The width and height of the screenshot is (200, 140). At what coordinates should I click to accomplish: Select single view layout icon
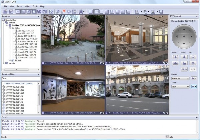91,12
